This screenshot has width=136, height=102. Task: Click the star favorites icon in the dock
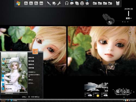point(87,4)
